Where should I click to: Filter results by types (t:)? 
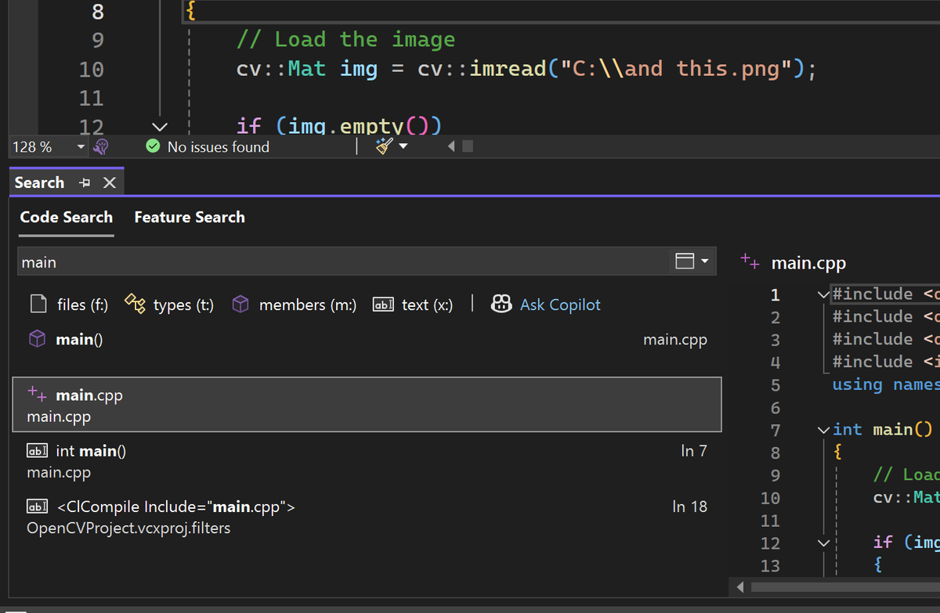click(x=169, y=305)
